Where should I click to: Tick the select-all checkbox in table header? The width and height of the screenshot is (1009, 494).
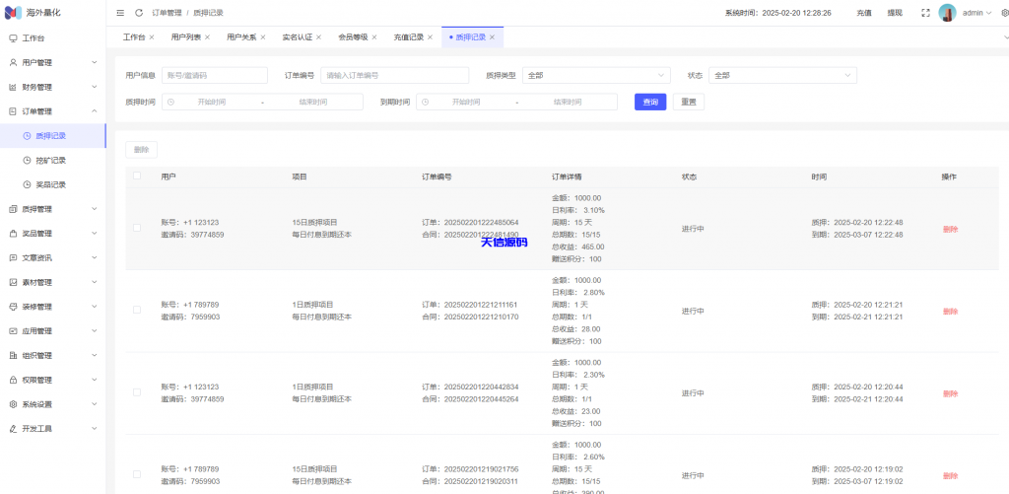136,176
